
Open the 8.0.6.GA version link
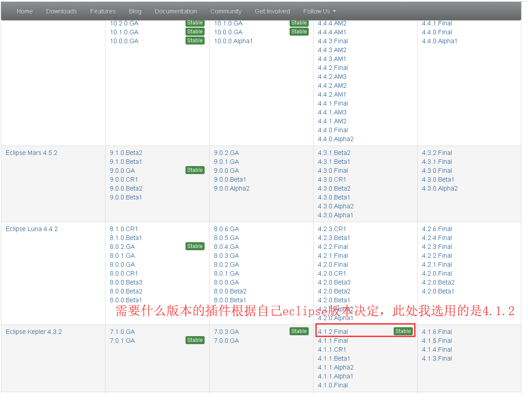click(226, 229)
